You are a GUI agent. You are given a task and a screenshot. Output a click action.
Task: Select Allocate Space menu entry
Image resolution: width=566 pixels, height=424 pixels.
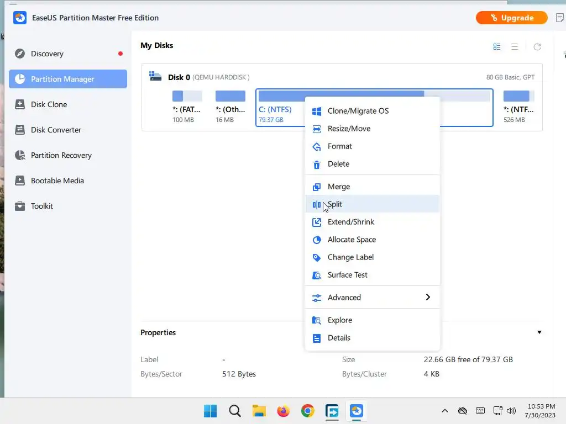(x=373, y=240)
